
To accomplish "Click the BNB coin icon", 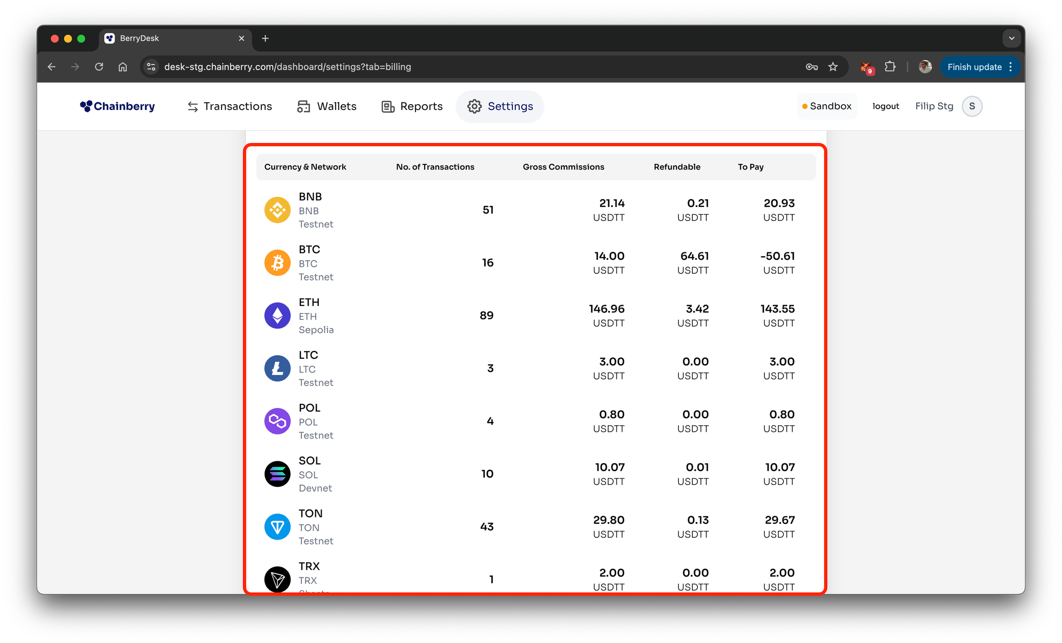I will point(277,210).
